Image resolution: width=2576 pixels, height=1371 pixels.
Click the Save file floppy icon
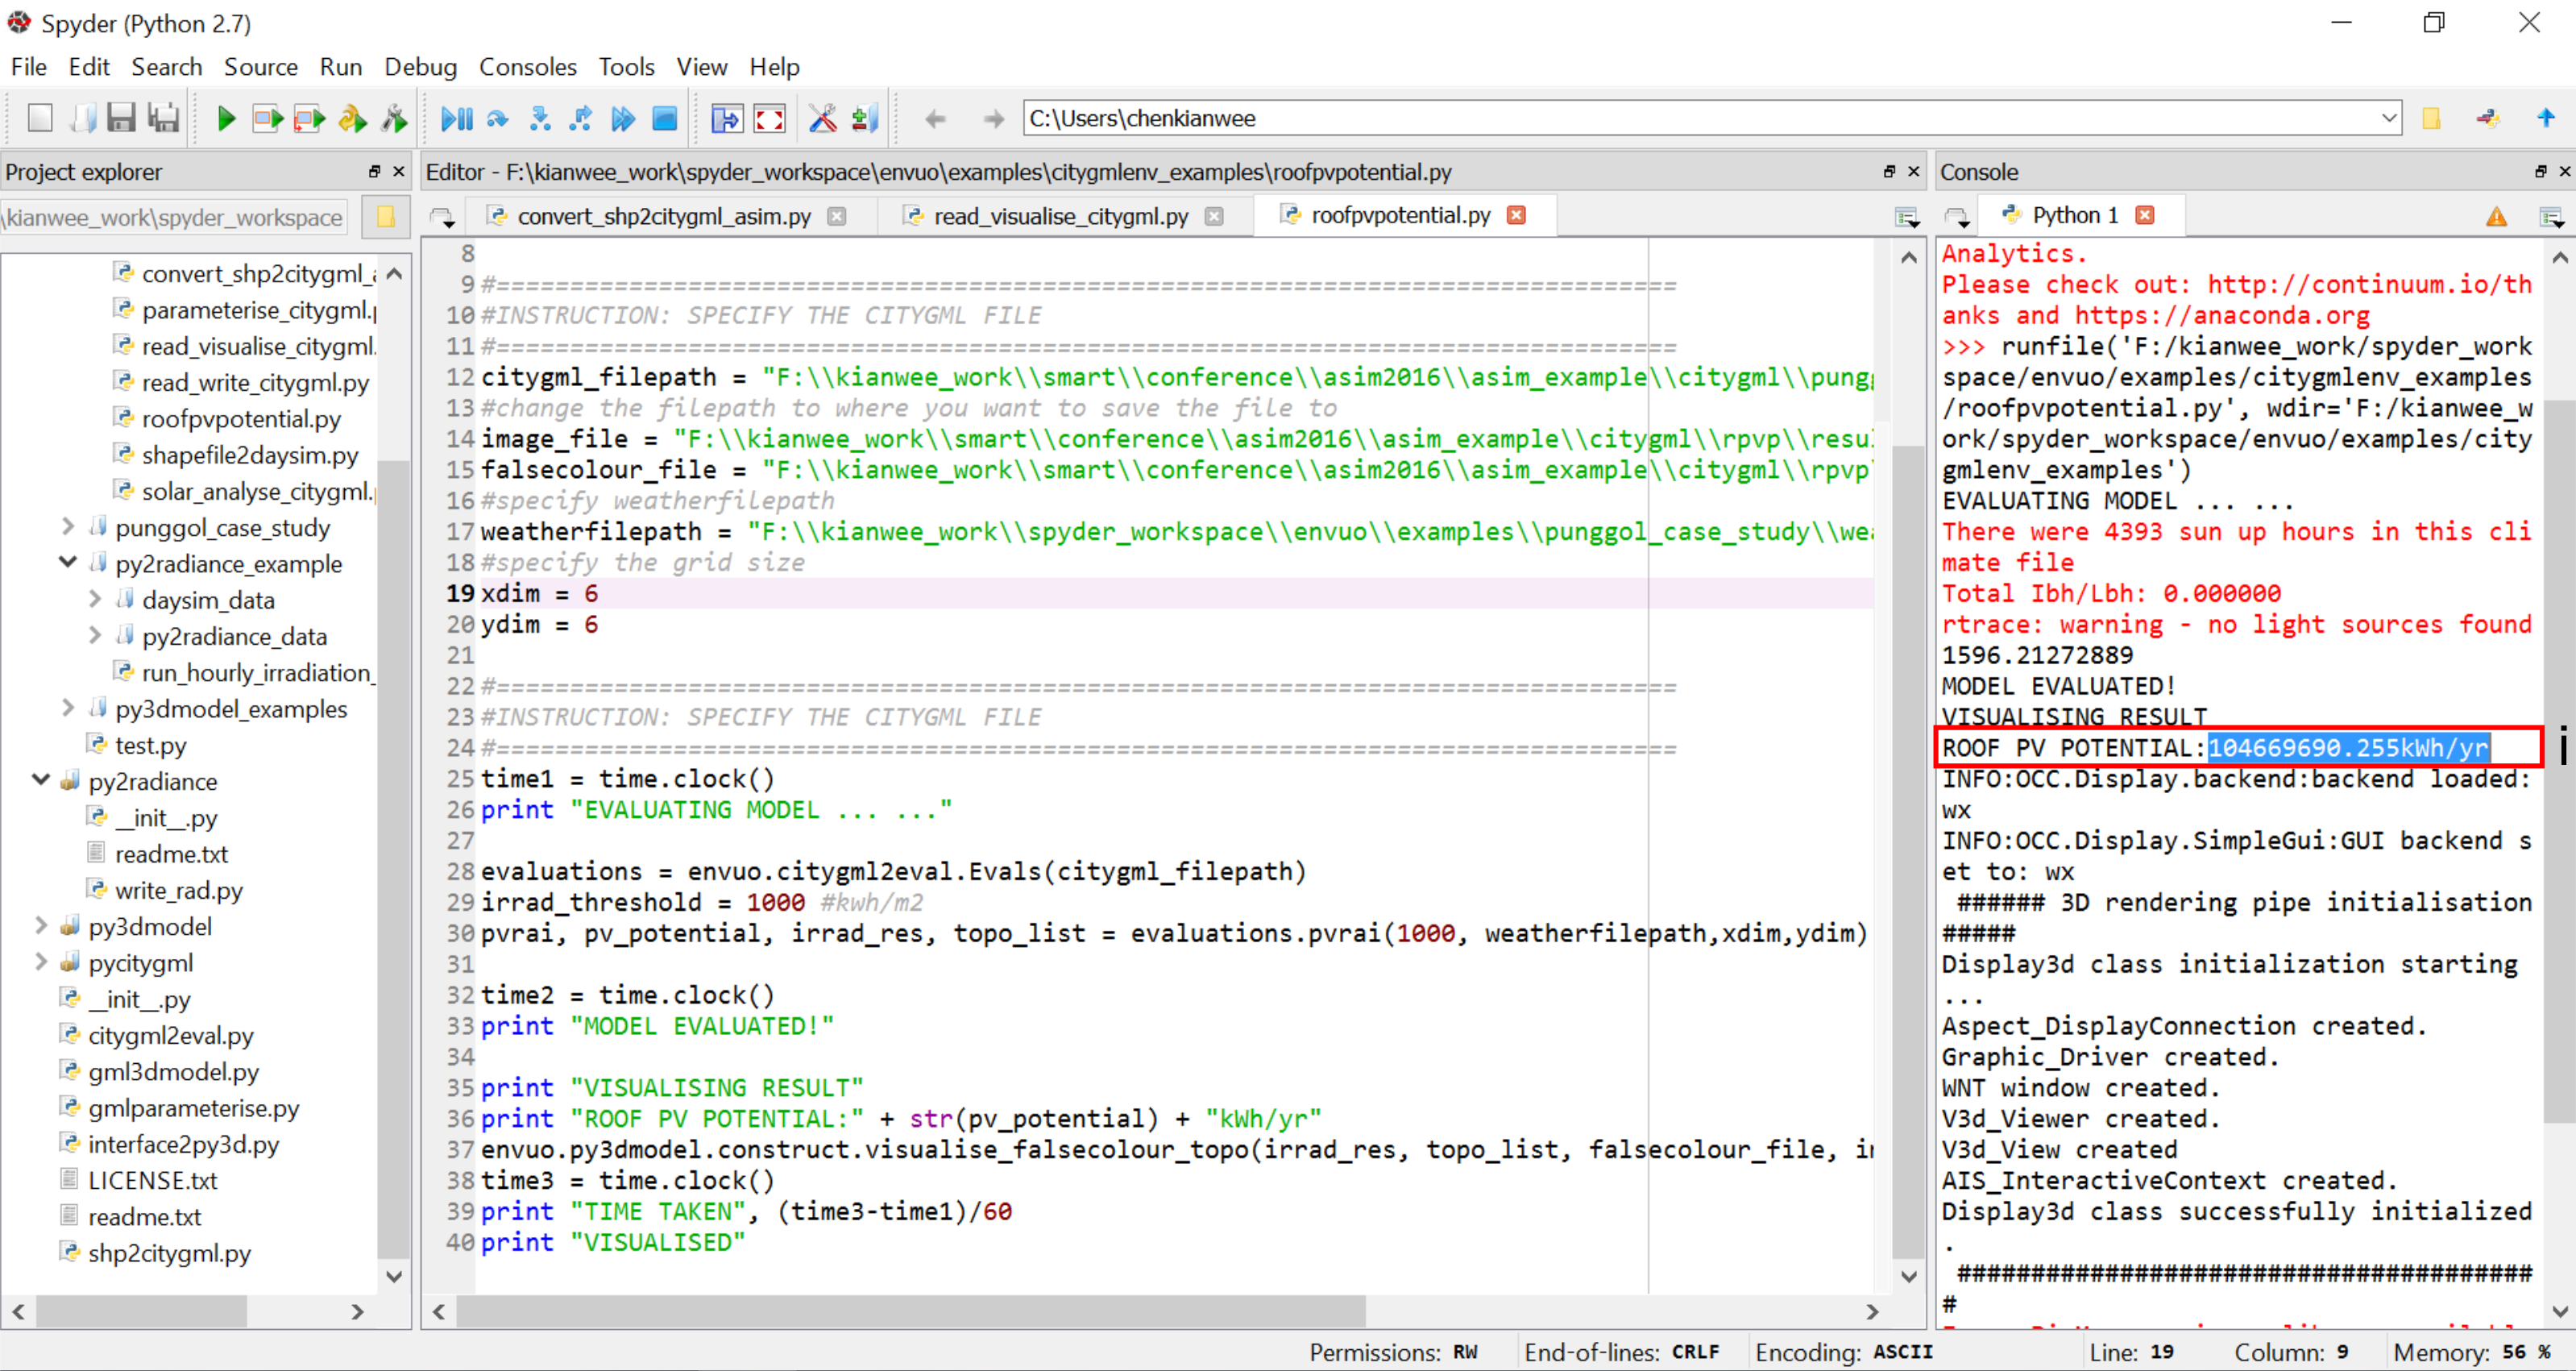click(121, 119)
